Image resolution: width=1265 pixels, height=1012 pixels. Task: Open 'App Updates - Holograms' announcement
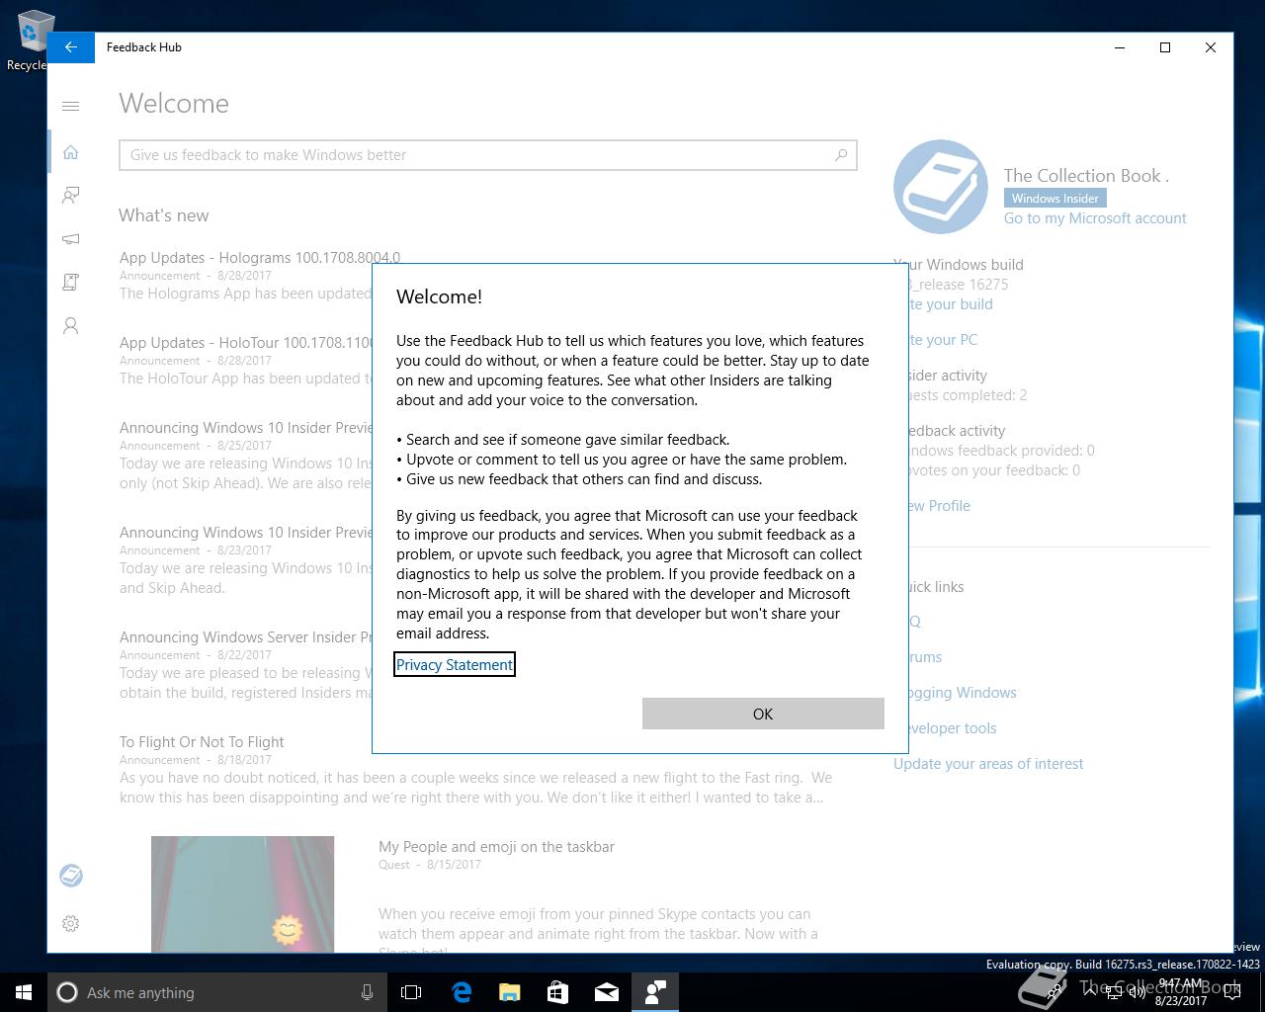pyautogui.click(x=260, y=258)
